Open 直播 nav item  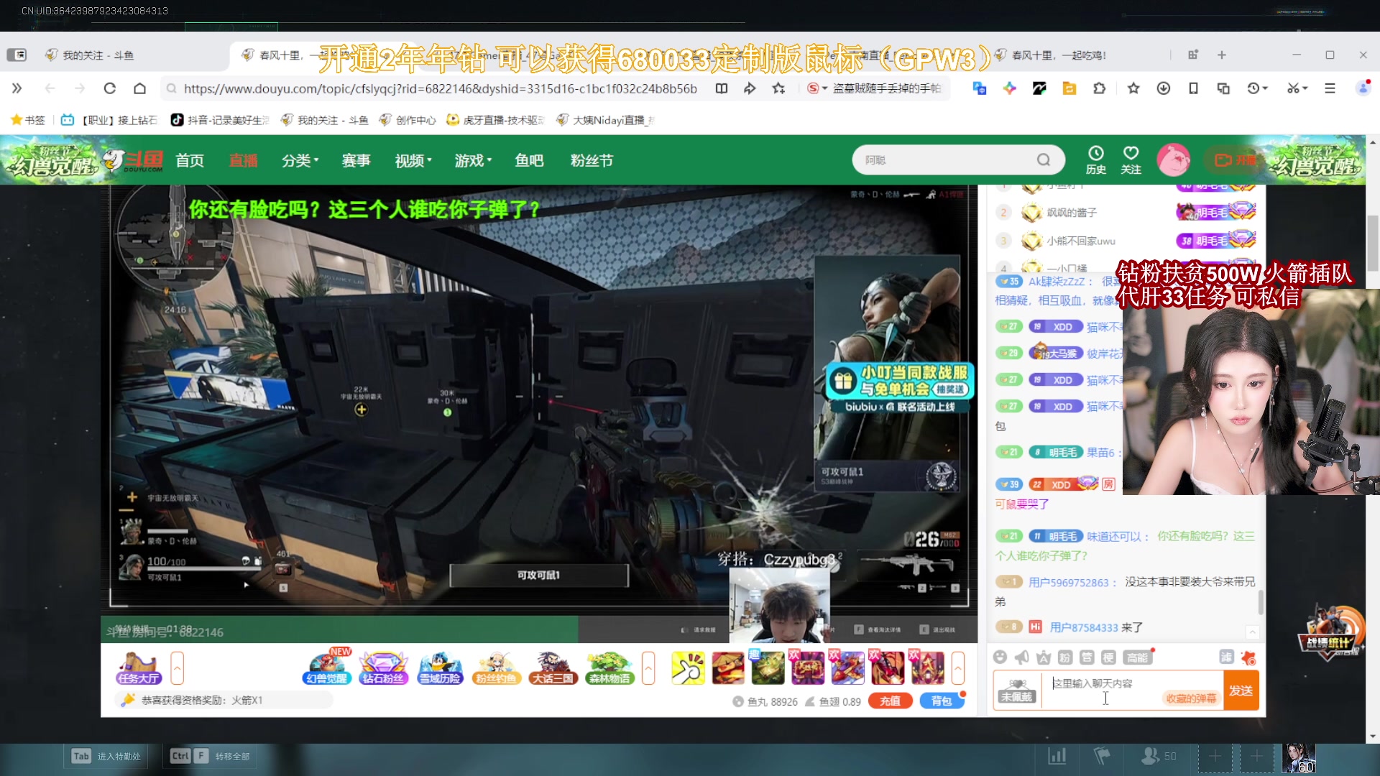[x=243, y=160]
